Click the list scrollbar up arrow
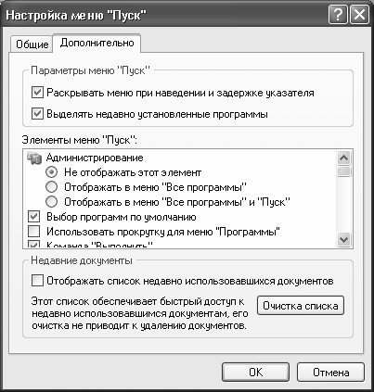 point(344,158)
